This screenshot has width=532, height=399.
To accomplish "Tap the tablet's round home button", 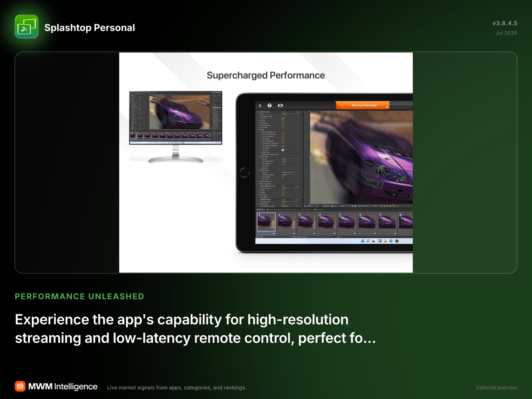I will [x=245, y=173].
